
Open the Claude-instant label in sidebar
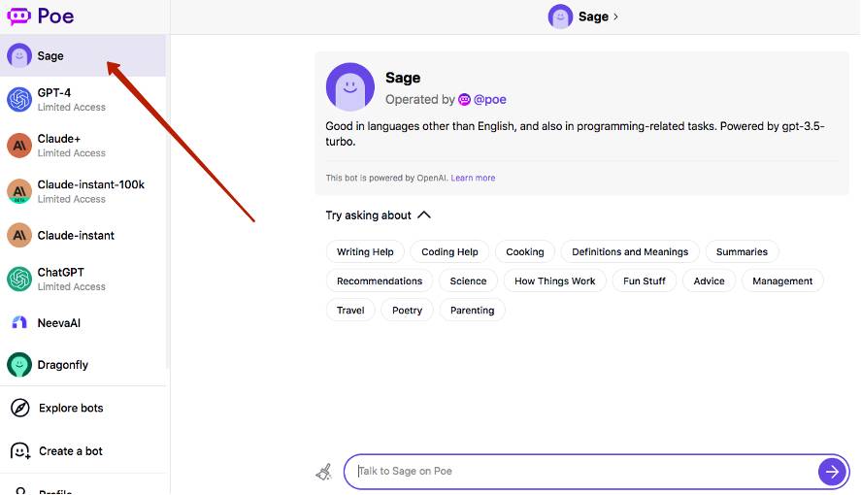(76, 236)
